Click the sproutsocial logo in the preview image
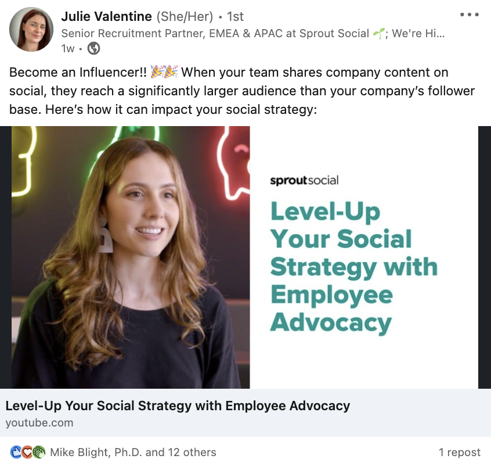The width and height of the screenshot is (491, 466). click(304, 180)
